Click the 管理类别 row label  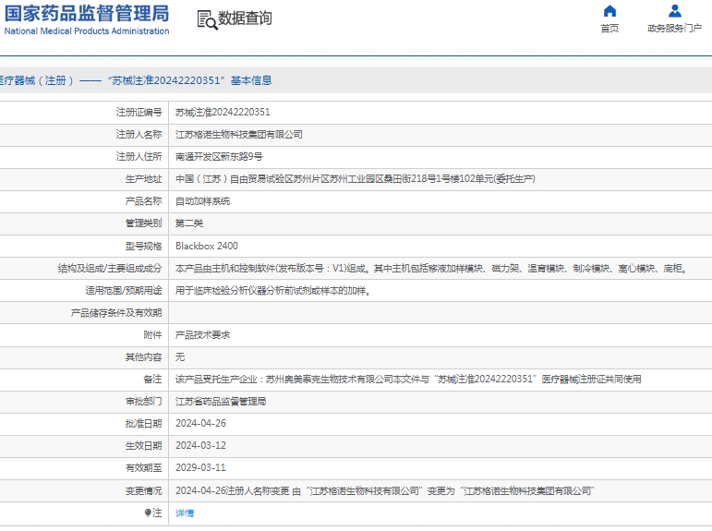tap(143, 223)
